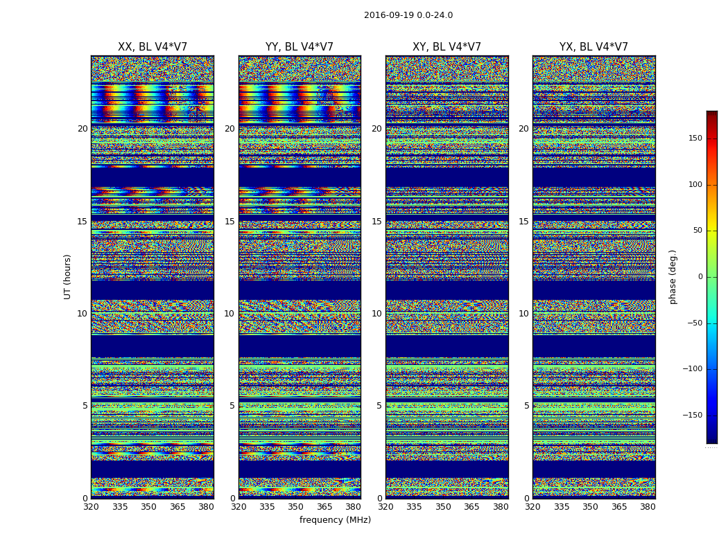728x554 pixels.
Task: Click the −150 tick label on colorbar
Action: [692, 415]
